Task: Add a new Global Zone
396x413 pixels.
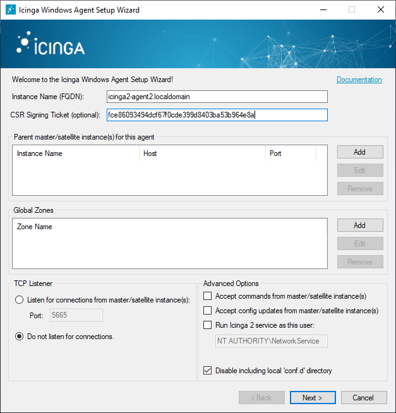Action: point(359,225)
